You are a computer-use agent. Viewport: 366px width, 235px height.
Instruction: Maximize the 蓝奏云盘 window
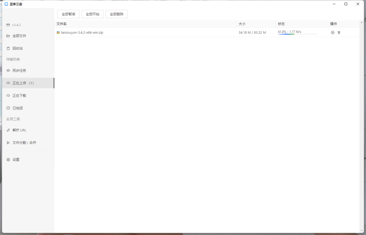[346, 4]
